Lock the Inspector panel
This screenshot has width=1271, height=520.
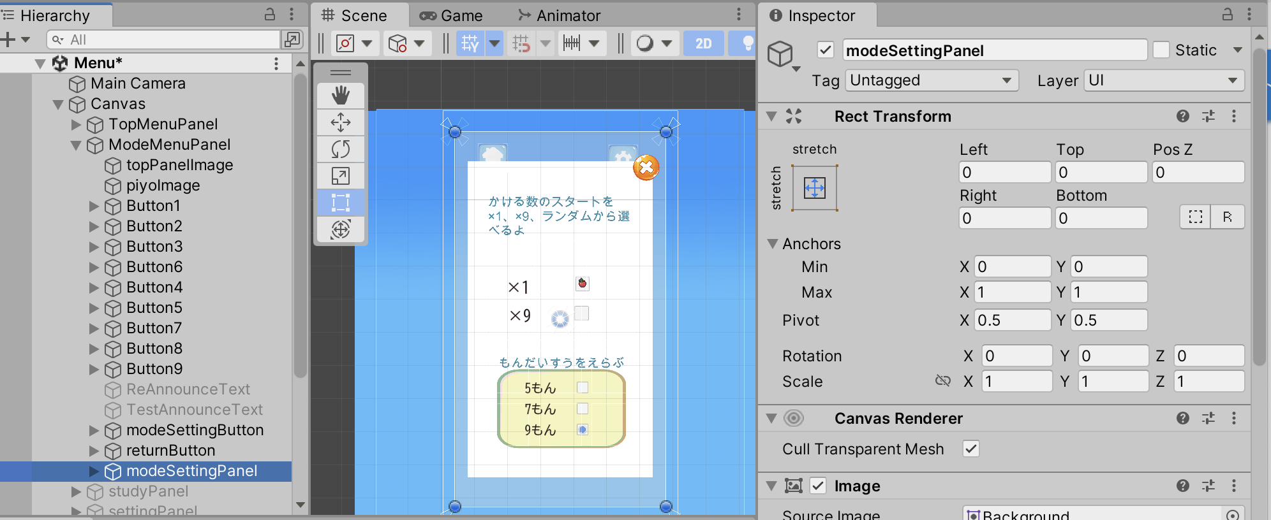click(1228, 15)
